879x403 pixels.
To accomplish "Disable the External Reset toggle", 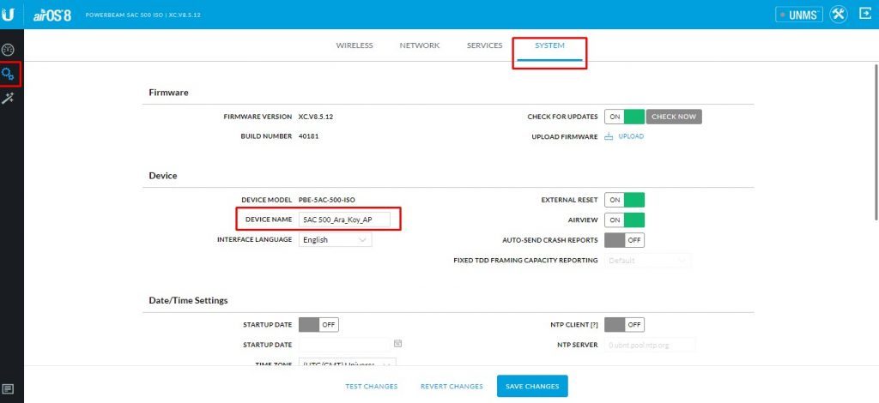I will click(624, 200).
